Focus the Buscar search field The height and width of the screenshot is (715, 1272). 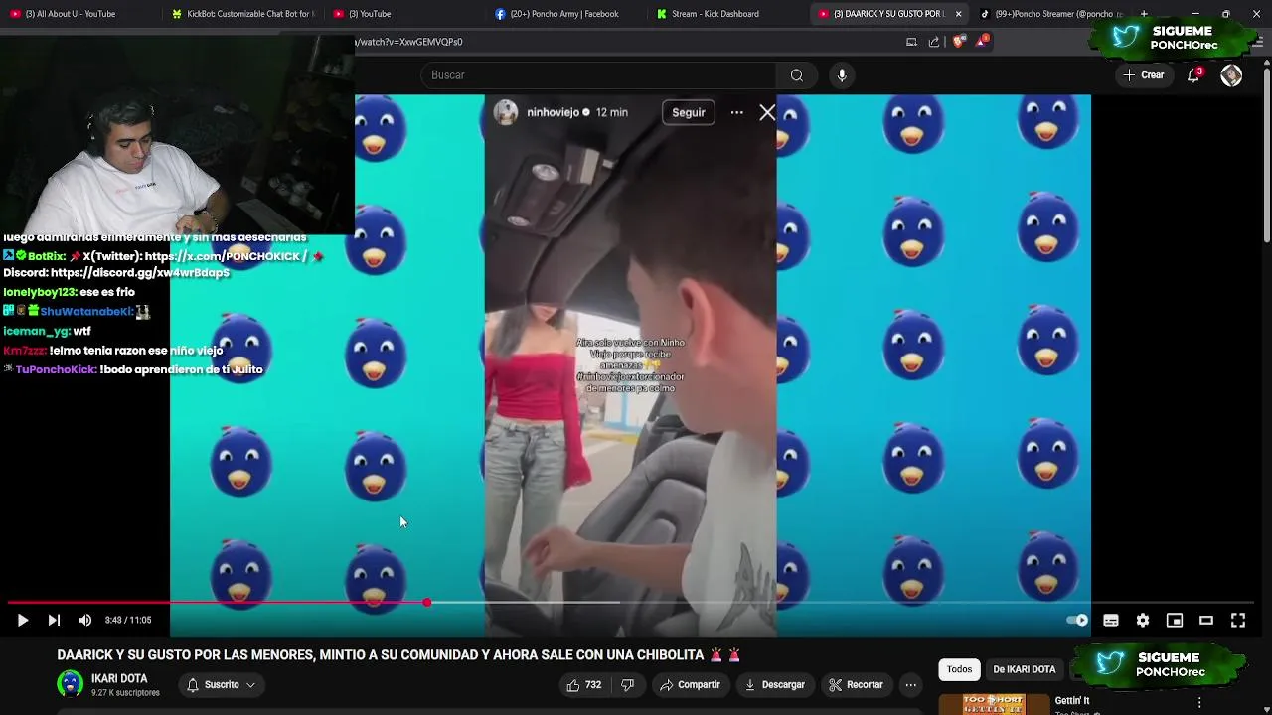pos(599,75)
